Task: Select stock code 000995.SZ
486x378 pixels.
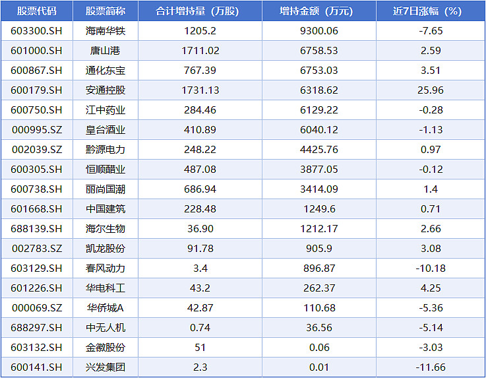Action: click(x=37, y=130)
